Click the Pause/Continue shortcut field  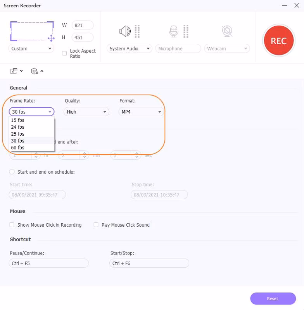pos(49,263)
